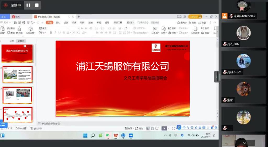Click the Windows Start button
The width and height of the screenshot is (268, 147).
pos(85,135)
